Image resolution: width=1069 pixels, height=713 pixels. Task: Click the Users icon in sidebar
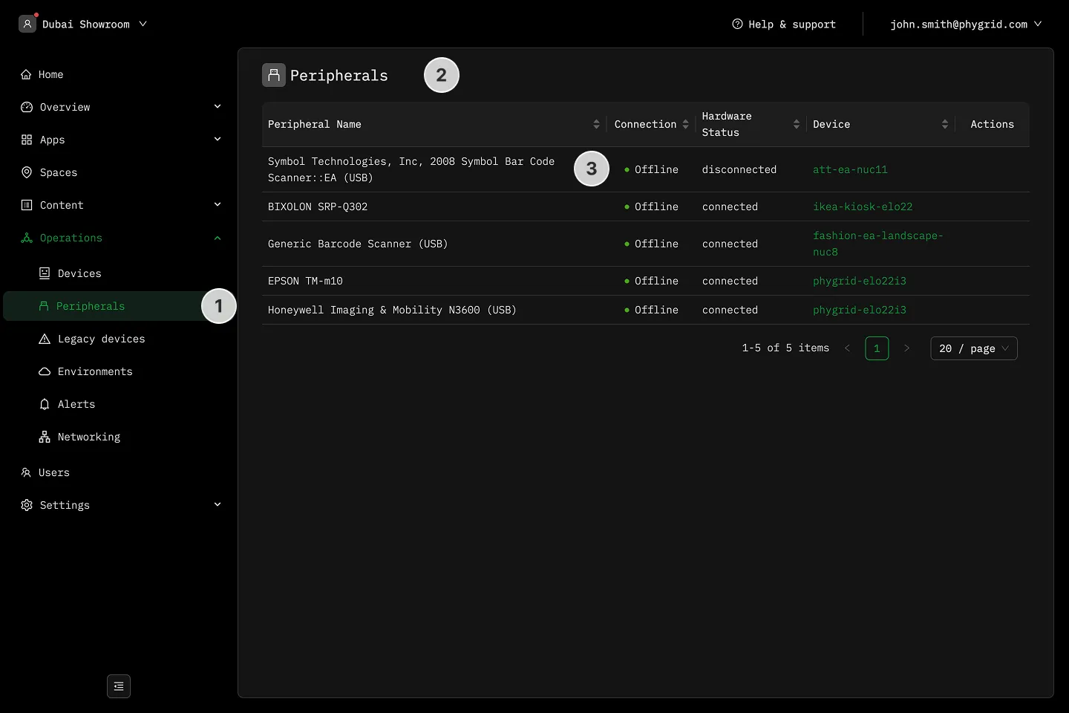(26, 472)
